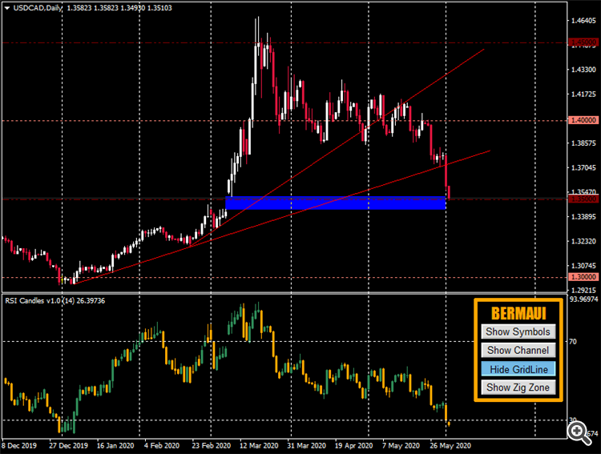Click the 16 Jan 2020 date label
The width and height of the screenshot is (601, 454).
click(x=115, y=445)
